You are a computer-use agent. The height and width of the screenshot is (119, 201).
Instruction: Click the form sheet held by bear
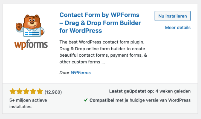pyautogui.click(x=32, y=33)
